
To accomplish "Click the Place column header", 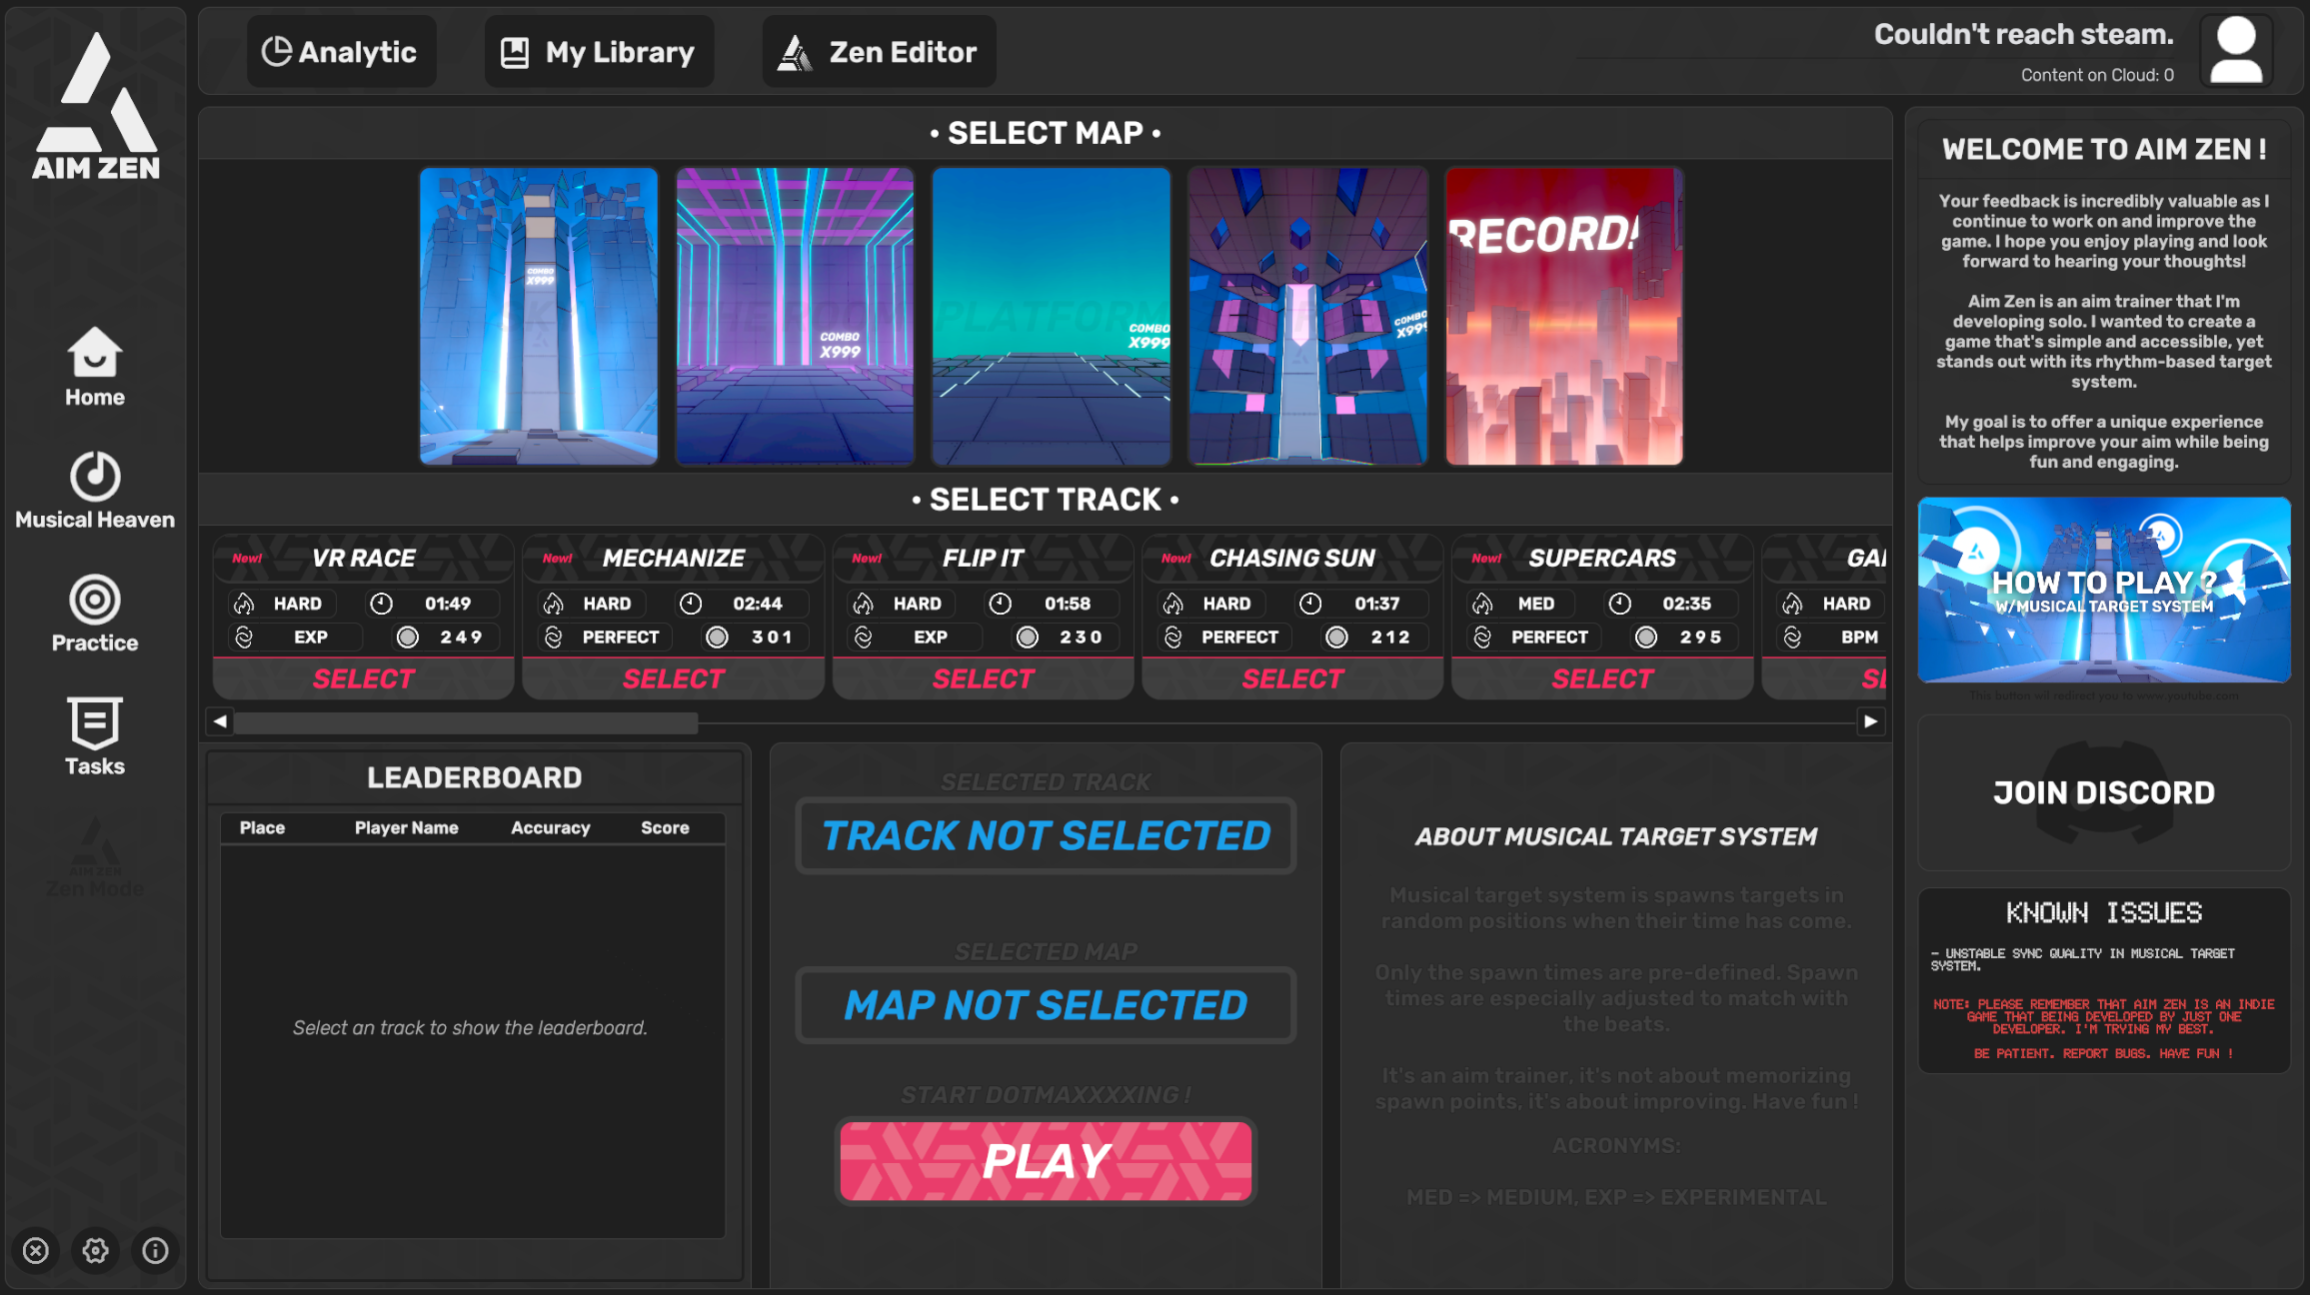I will pos(262,827).
